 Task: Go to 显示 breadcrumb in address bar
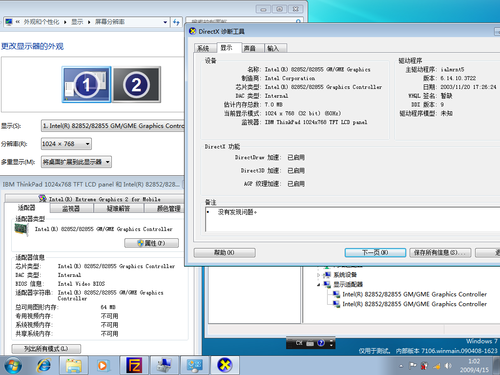pos(77,22)
